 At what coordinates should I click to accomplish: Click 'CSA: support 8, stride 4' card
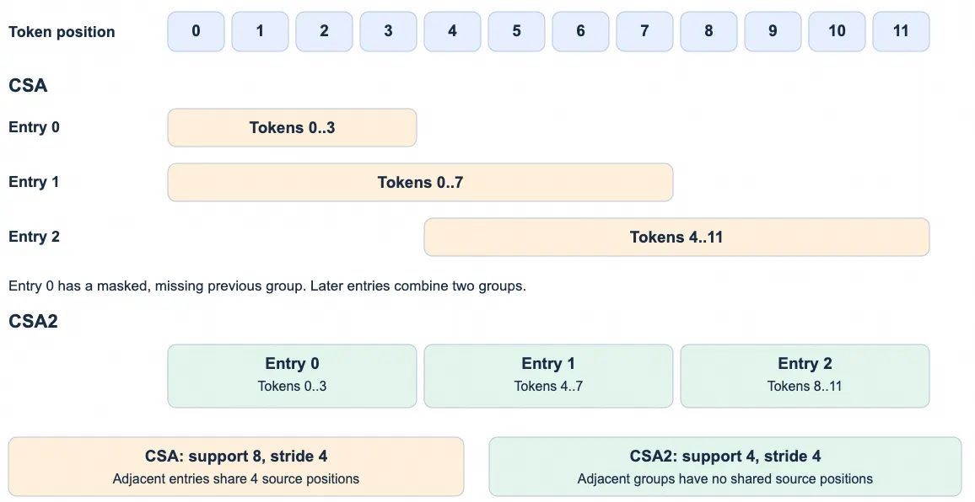click(x=236, y=467)
